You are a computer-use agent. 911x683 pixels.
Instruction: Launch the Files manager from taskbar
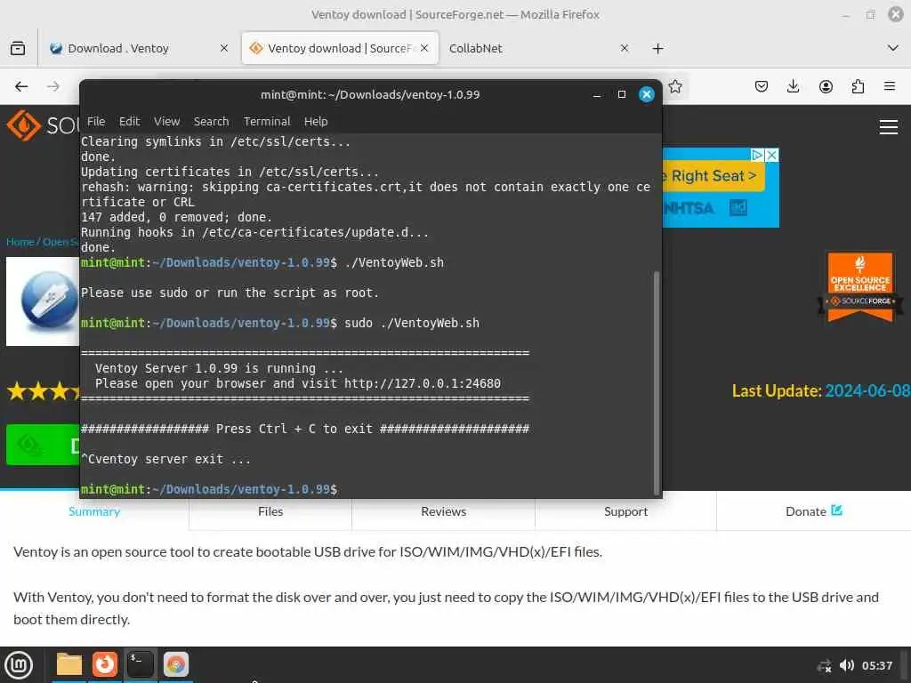69,664
